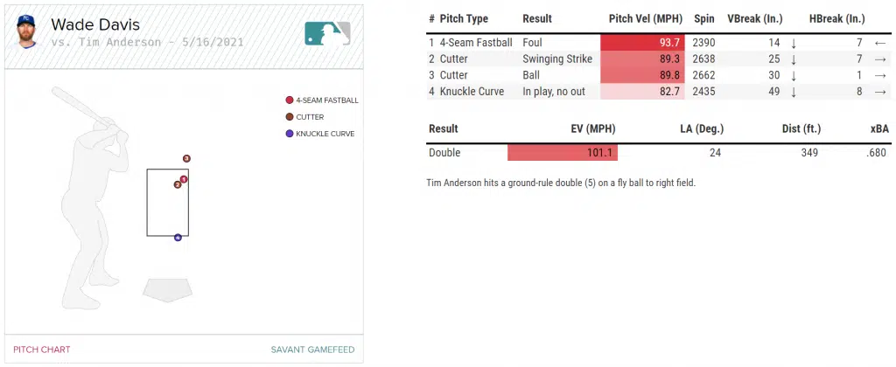The image size is (896, 367).
Task: Click pitch marker number 2 in strike zone
Action: (178, 184)
